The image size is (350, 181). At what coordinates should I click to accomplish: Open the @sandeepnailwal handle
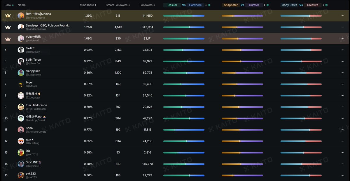(36, 29)
